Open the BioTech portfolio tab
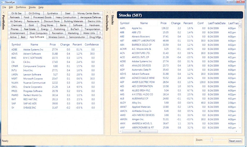Viewport: 247px width, 147px height. tap(75, 29)
